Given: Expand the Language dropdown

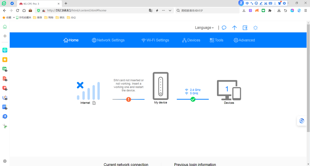Looking at the screenshot, I should (204, 28).
